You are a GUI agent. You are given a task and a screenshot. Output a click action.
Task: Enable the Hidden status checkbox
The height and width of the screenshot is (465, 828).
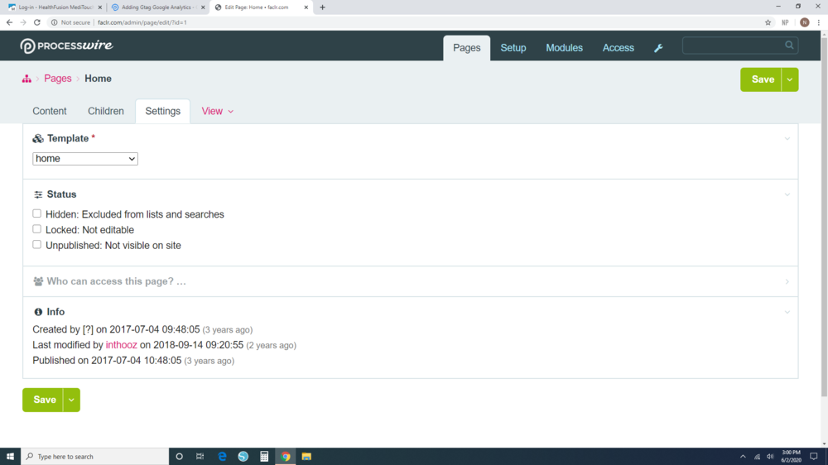pos(37,213)
